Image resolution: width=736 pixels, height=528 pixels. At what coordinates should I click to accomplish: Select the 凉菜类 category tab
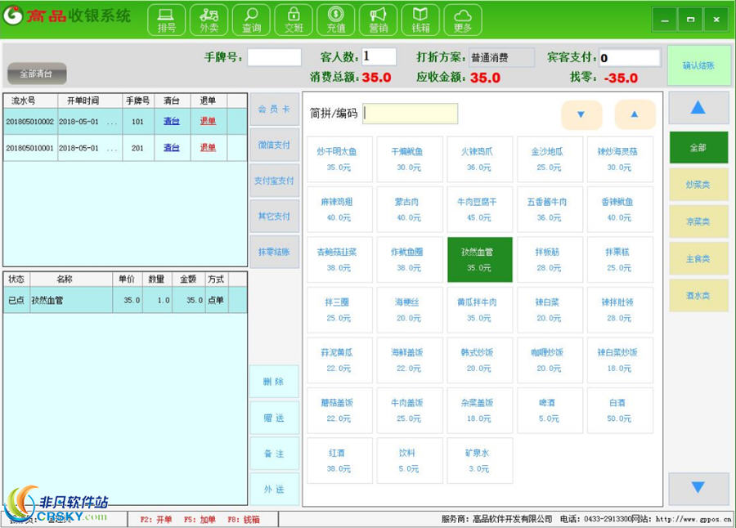coord(698,221)
